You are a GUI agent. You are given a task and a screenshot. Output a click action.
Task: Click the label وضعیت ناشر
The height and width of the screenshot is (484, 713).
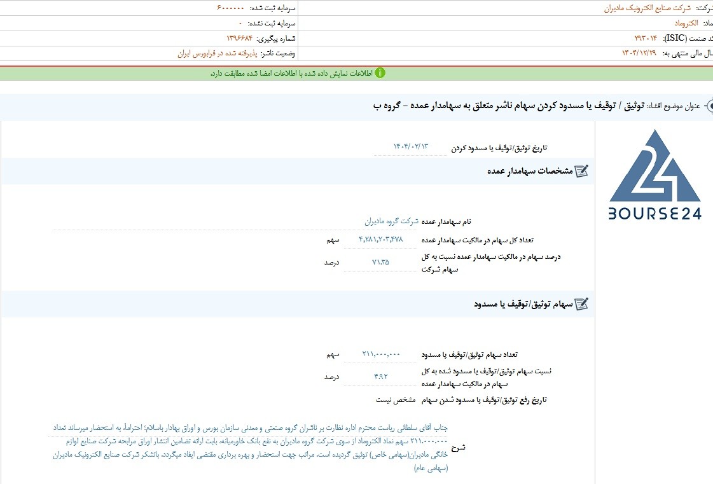click(x=279, y=53)
